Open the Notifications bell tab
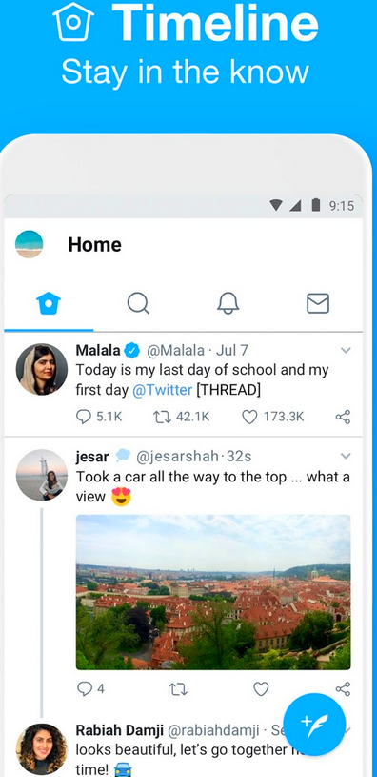The image size is (377, 777). coord(228,303)
